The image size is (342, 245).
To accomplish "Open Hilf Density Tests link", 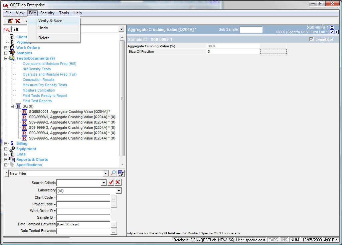I will (x=37, y=69).
